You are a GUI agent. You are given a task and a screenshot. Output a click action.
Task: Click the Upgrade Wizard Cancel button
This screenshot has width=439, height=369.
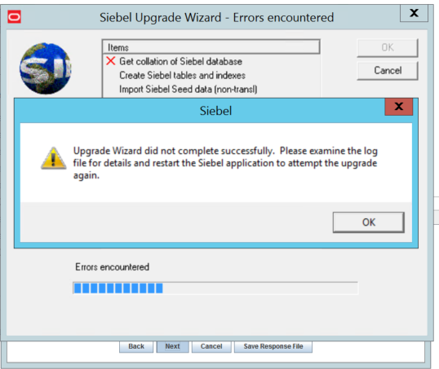click(x=388, y=70)
